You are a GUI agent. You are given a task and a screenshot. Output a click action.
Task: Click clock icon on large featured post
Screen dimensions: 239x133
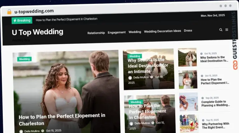[43, 131]
